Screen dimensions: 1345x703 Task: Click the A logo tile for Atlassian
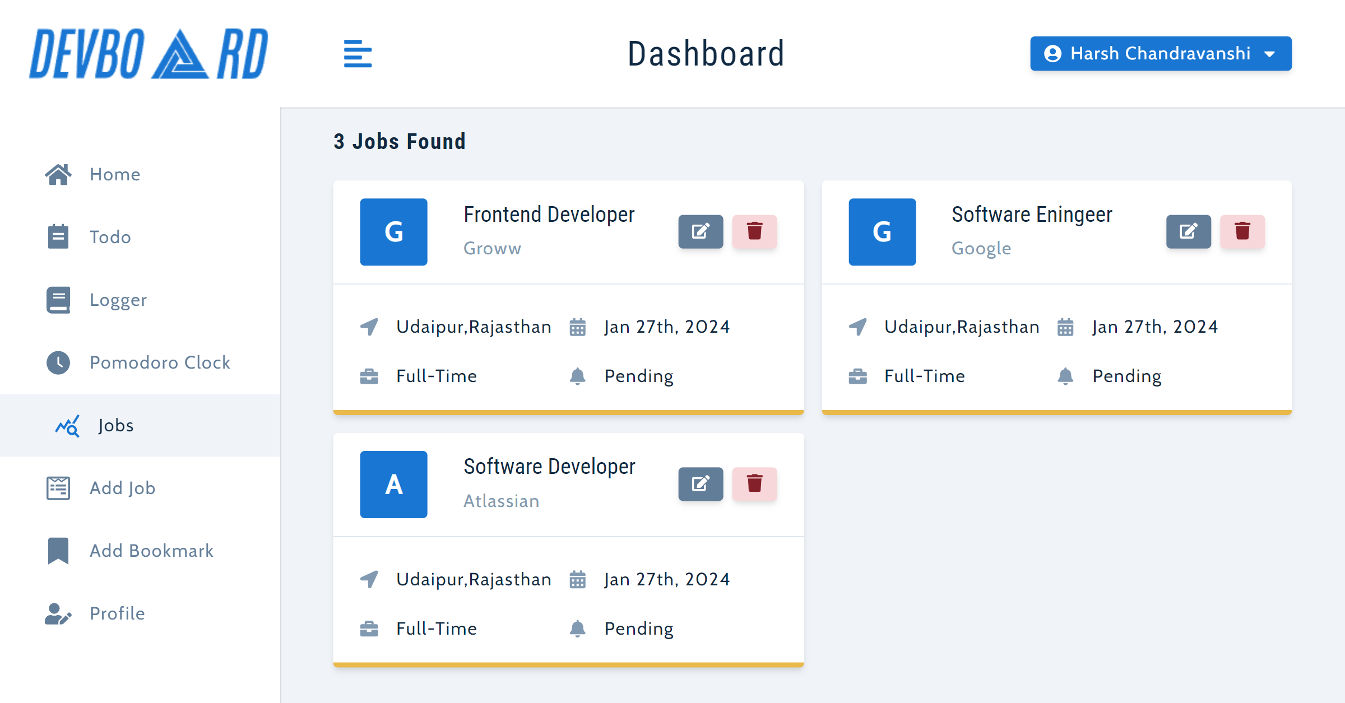tap(393, 485)
